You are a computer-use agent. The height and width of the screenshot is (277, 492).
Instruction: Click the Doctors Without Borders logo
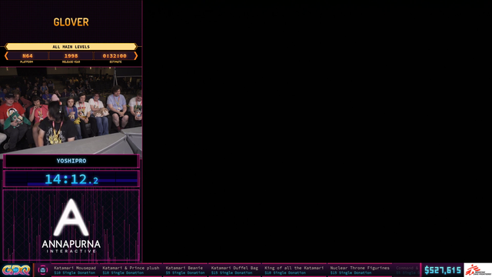coord(477,270)
